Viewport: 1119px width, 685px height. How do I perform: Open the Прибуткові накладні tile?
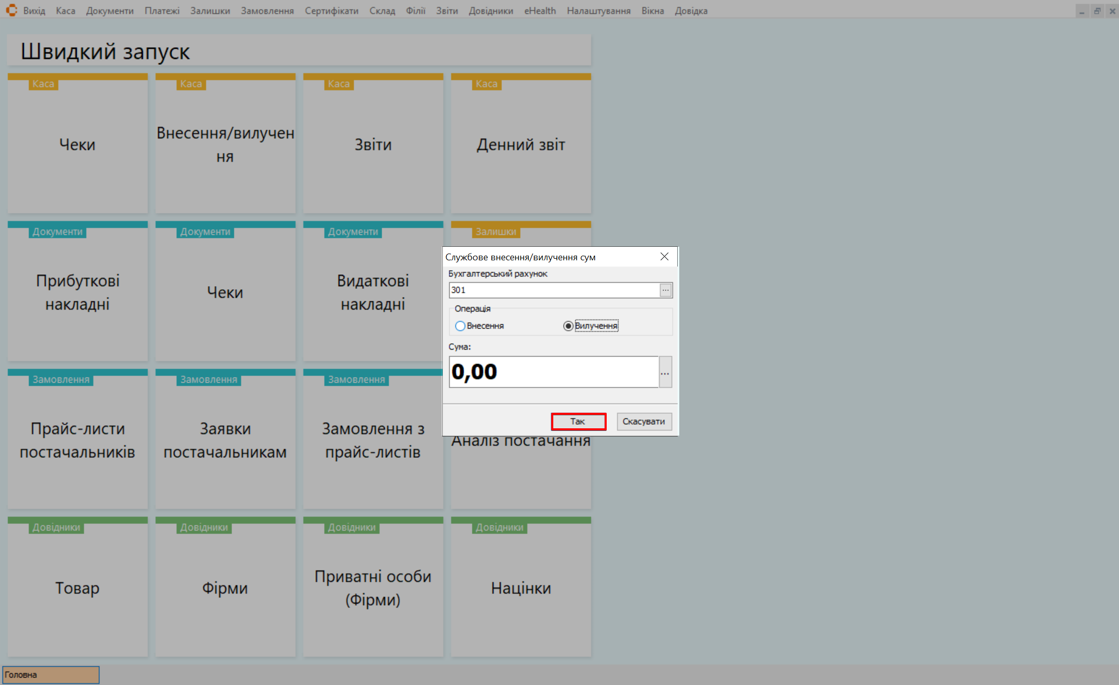pyautogui.click(x=77, y=293)
